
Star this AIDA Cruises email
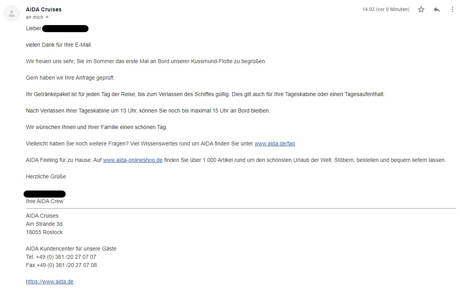(x=421, y=9)
